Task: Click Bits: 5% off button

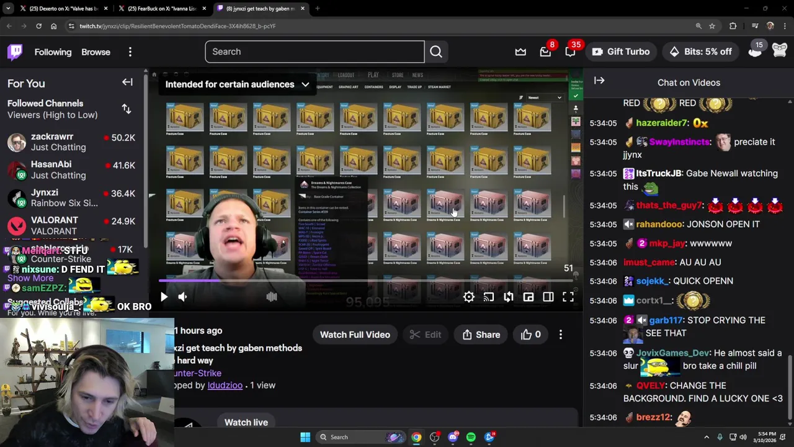Action: pyautogui.click(x=700, y=52)
